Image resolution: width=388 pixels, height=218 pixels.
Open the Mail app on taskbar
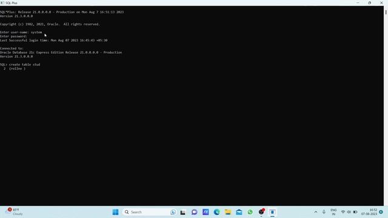pyautogui.click(x=239, y=212)
